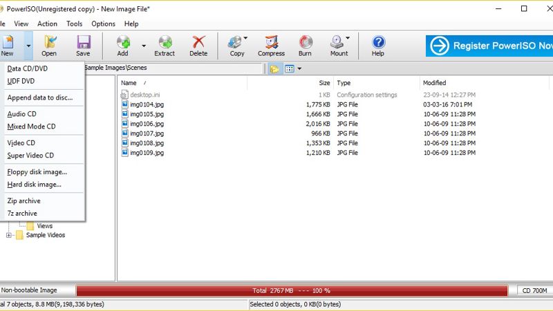This screenshot has height=311, width=553.
Task: Select Sample Videos folder in tree
Action: pyautogui.click(x=46, y=235)
